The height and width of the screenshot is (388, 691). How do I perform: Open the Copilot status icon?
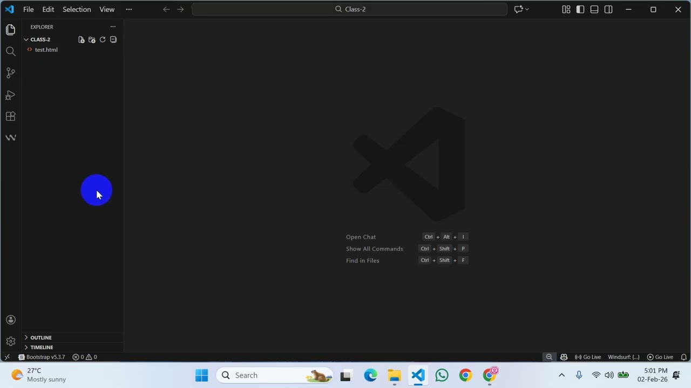point(564,357)
